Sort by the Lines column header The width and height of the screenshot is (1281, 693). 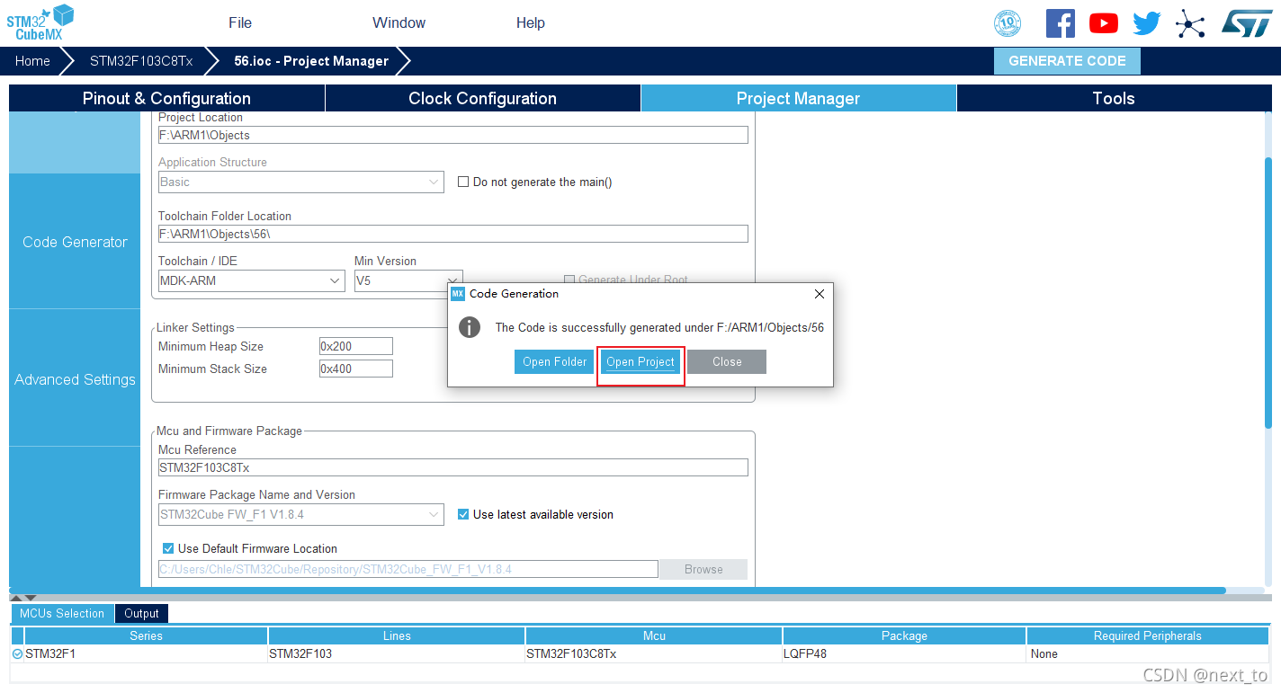click(x=397, y=635)
